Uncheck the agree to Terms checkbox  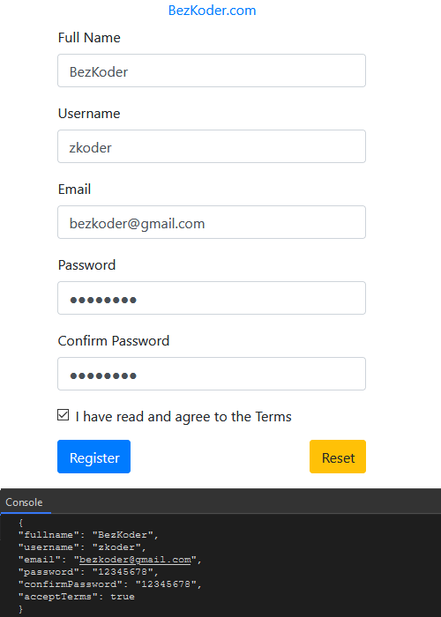(63, 415)
